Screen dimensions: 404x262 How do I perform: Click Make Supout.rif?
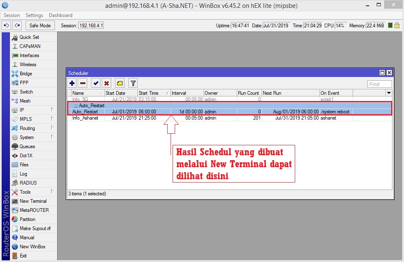coord(35,228)
